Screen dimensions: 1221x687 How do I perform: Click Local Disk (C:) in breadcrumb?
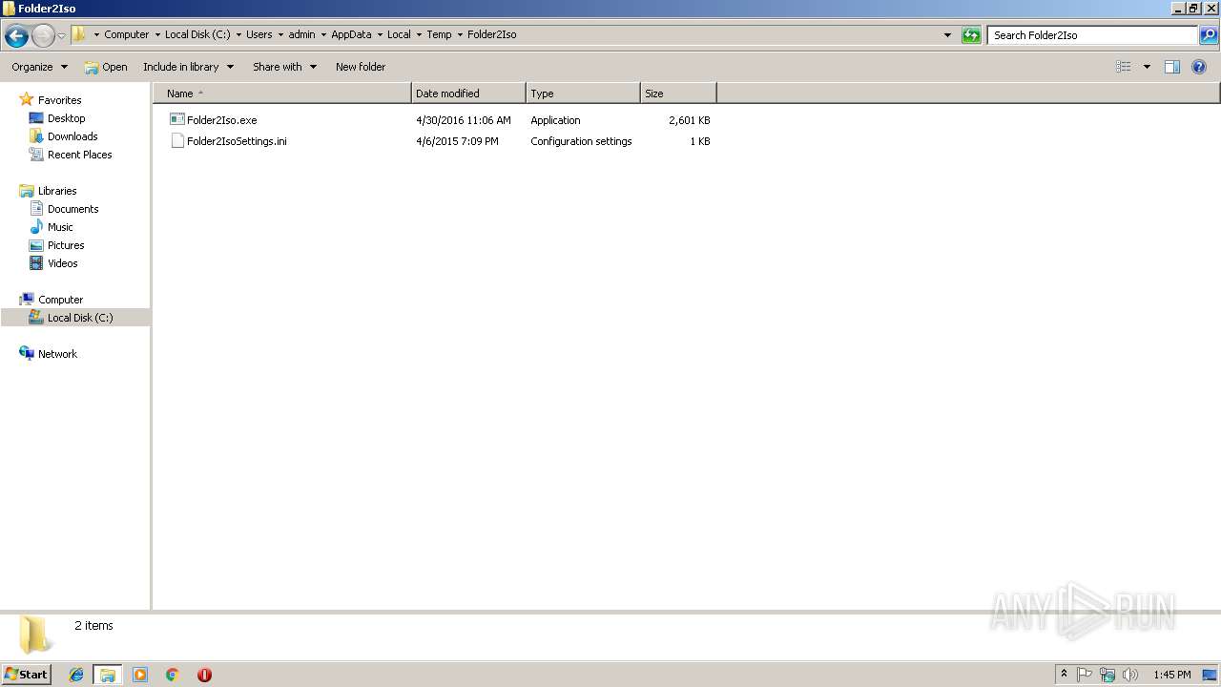tap(197, 34)
